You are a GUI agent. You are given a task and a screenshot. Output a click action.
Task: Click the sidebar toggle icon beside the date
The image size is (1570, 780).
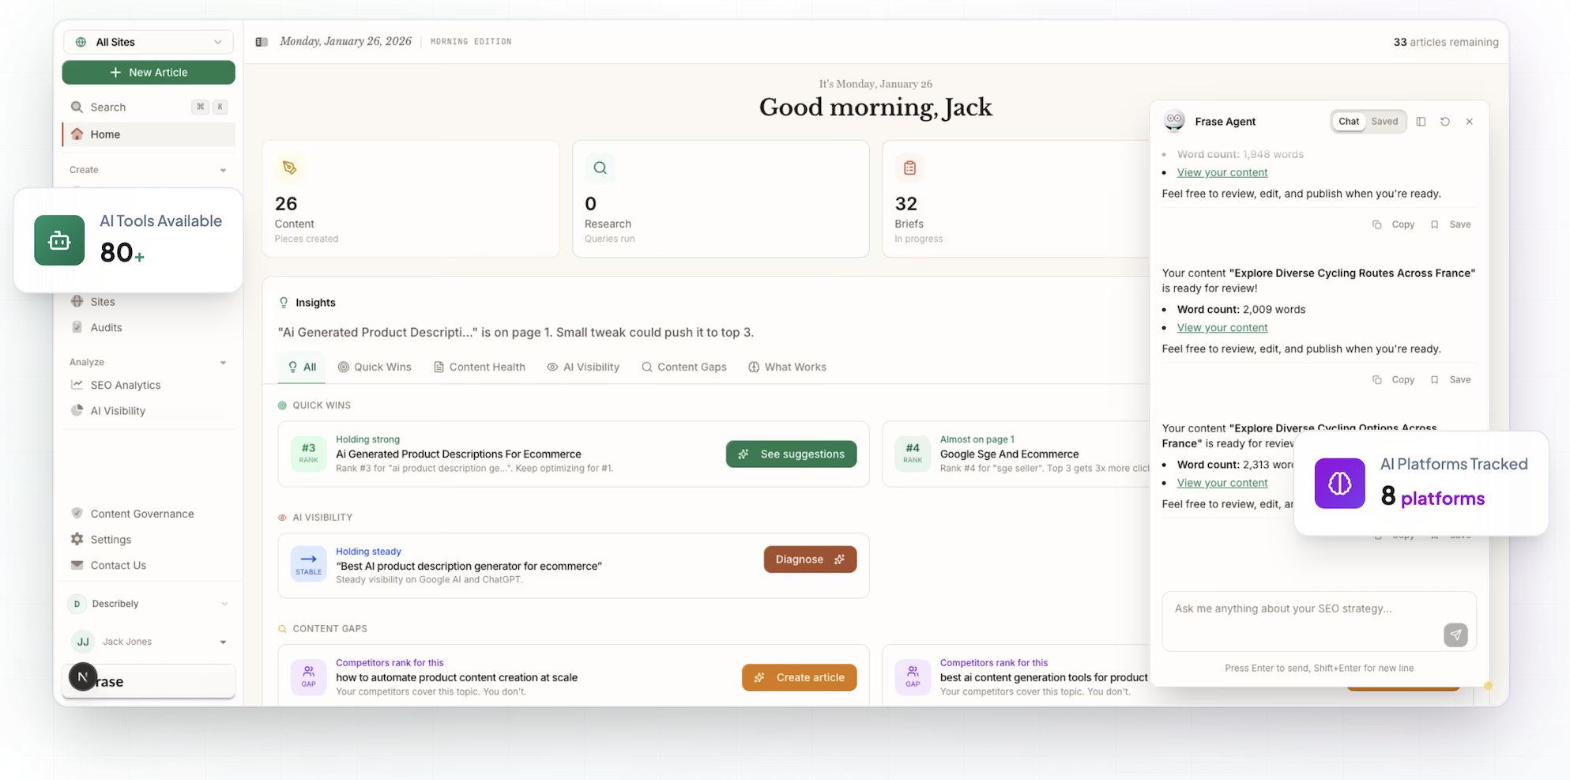click(262, 42)
